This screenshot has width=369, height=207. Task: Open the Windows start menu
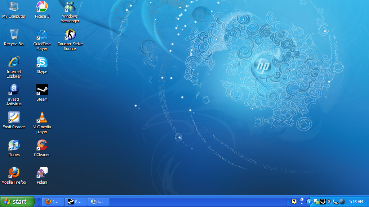[17, 202]
